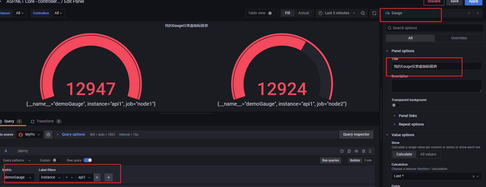Click the search icon in Search options
Viewport: 486px width, 187px height.
(x=390, y=28)
